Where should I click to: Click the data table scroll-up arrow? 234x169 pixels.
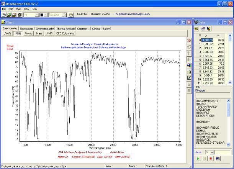230,36
